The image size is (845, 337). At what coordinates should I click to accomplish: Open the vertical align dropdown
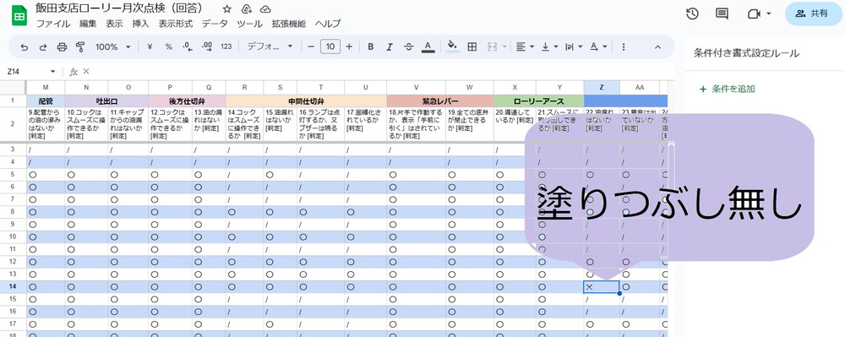point(549,46)
